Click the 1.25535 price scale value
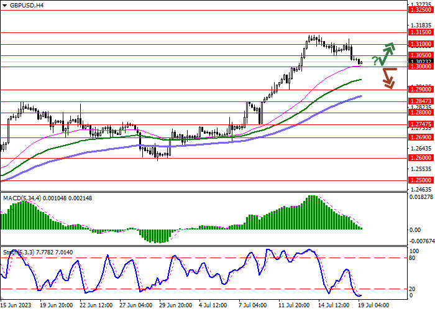The image size is (435, 311). [421, 169]
